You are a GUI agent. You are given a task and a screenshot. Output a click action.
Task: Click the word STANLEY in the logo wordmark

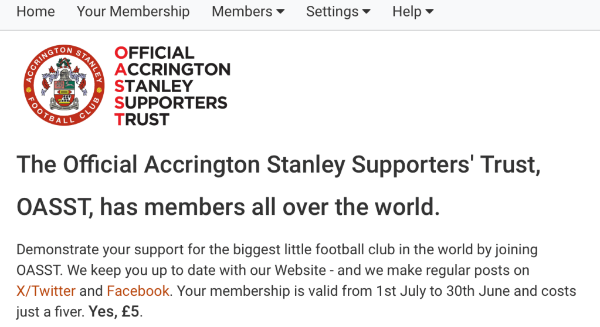click(154, 86)
